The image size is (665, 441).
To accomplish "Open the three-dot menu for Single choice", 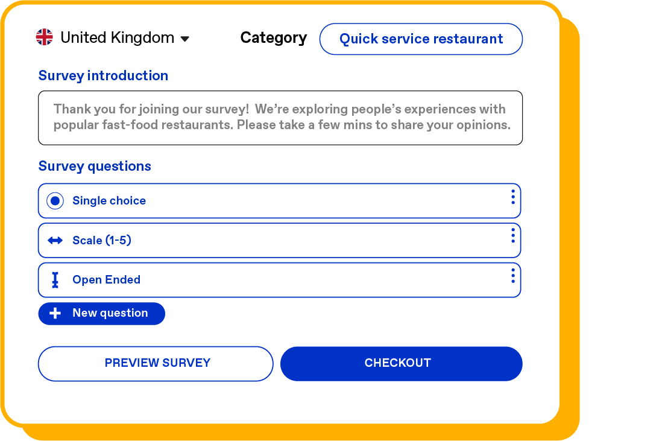I will coord(512,197).
